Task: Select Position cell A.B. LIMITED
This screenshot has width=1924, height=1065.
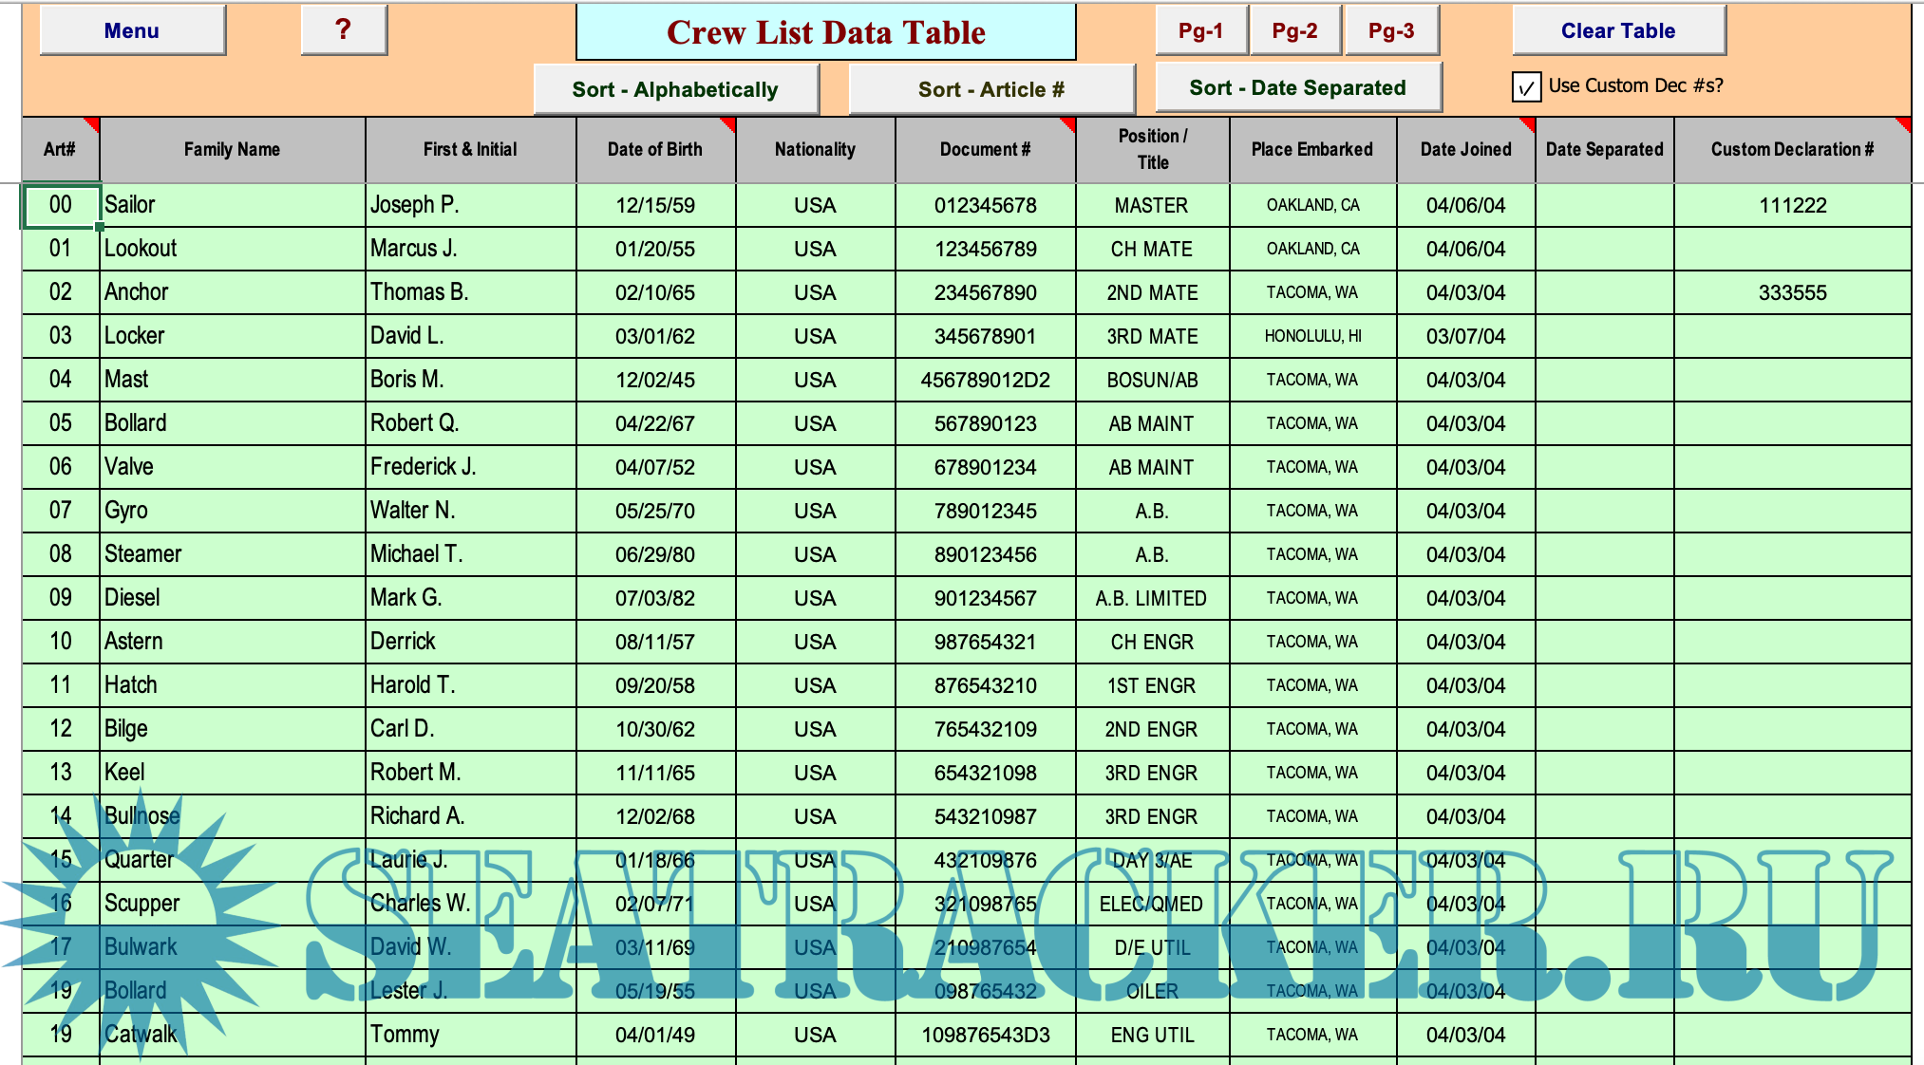Action: click(1151, 598)
